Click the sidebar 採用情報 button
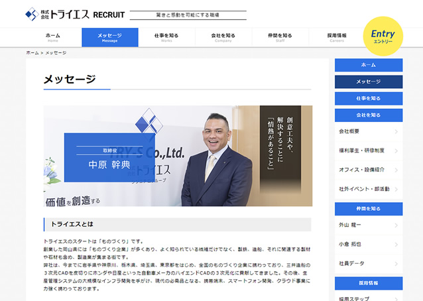 pos(369,283)
